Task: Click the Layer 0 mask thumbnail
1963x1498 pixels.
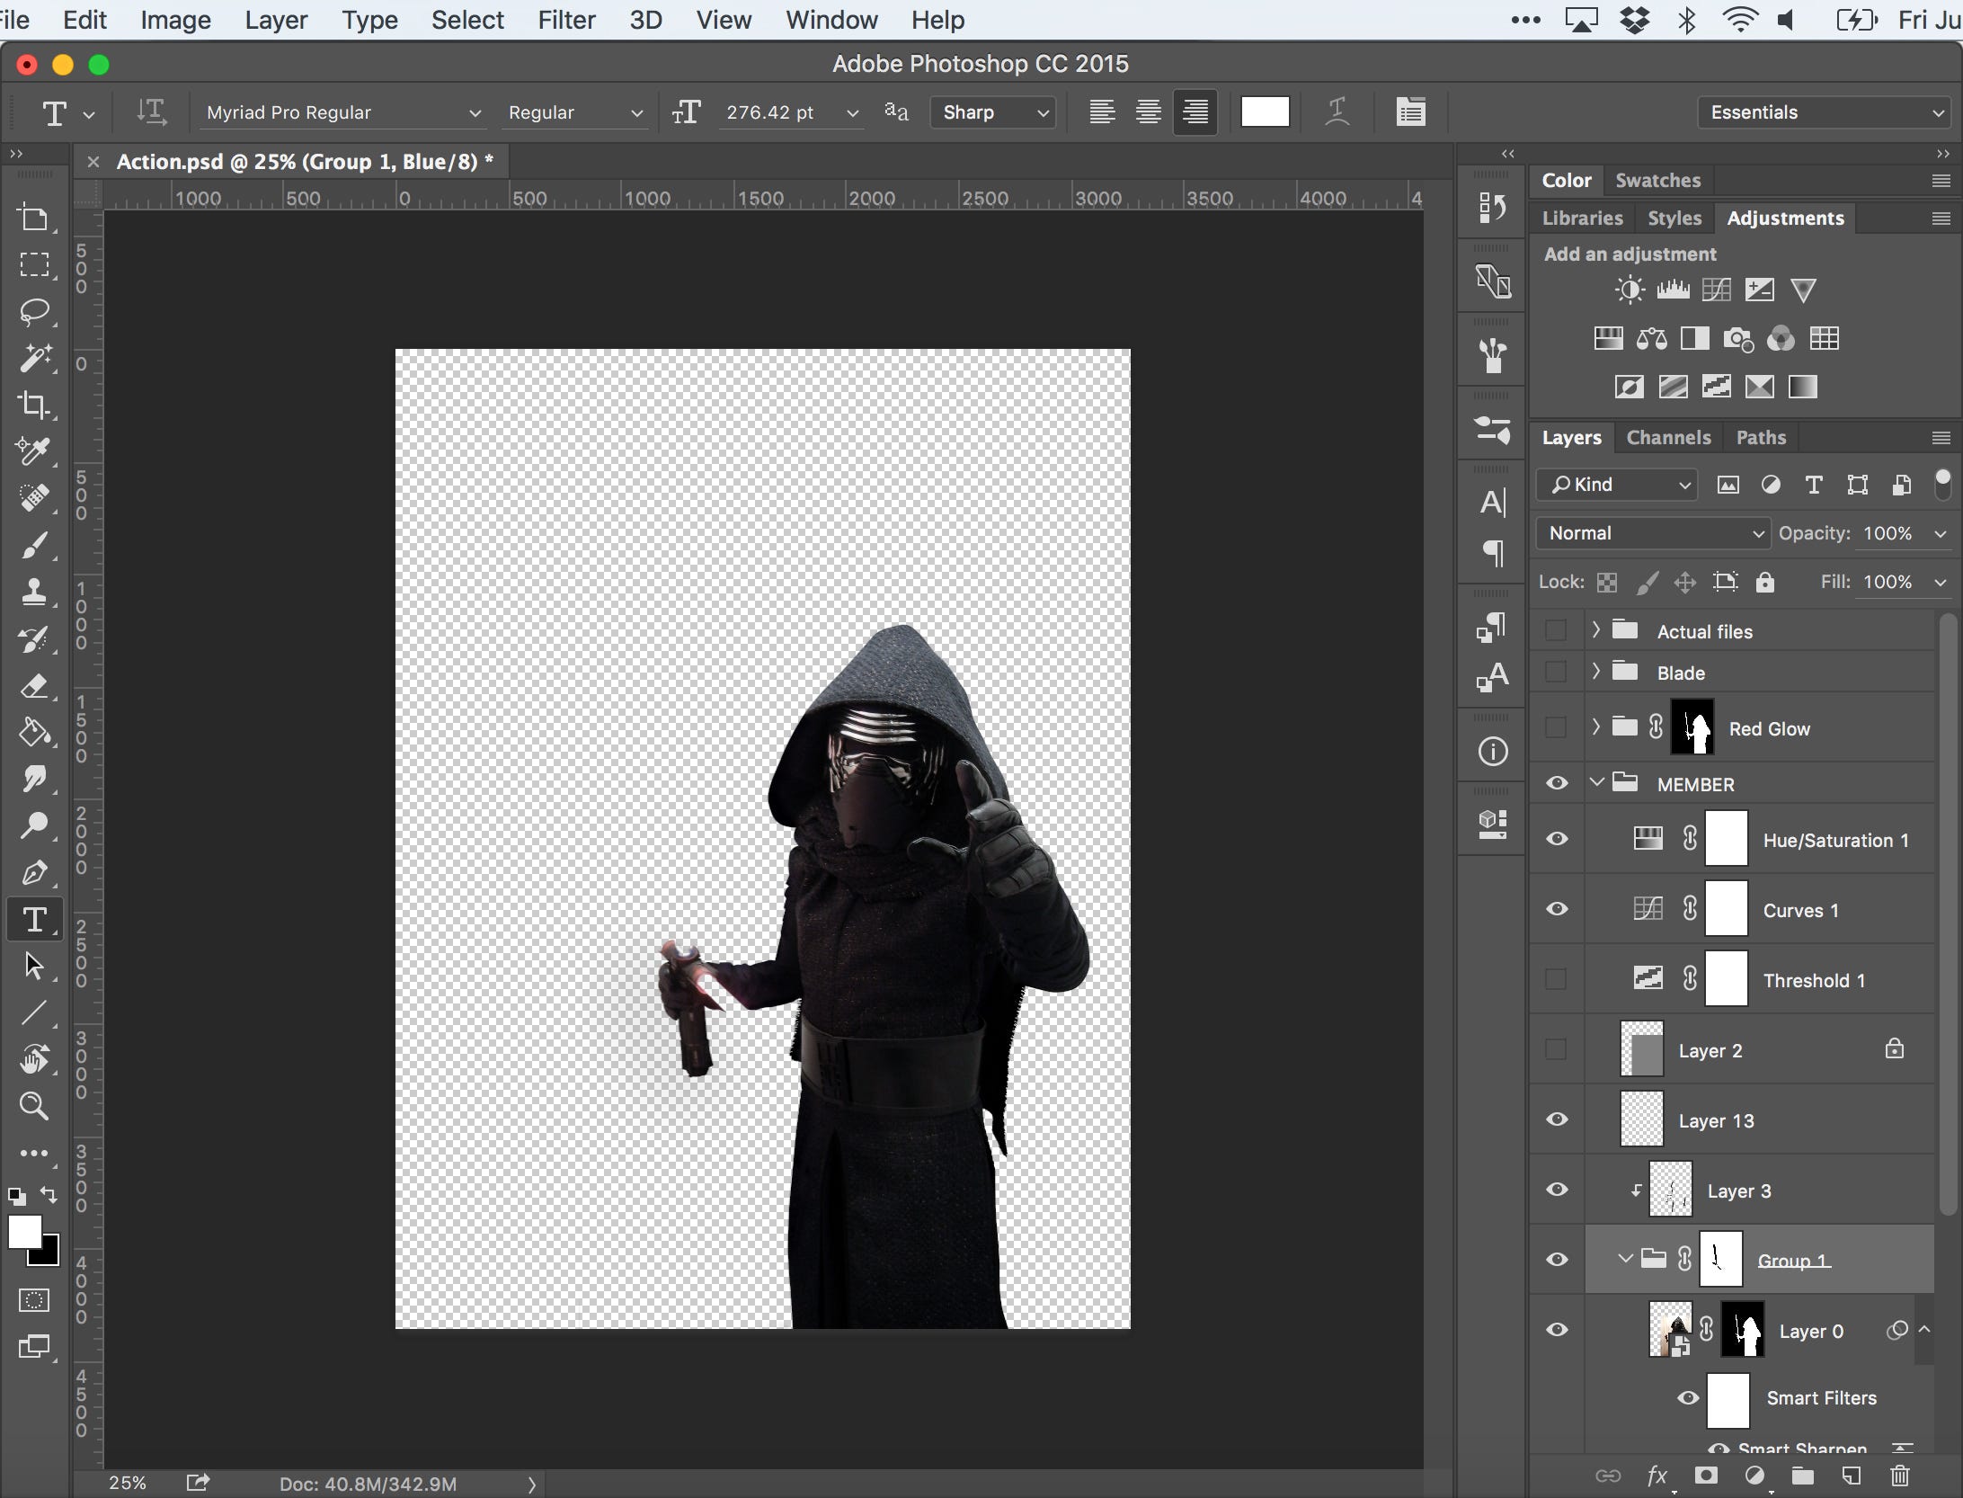Action: (1742, 1330)
